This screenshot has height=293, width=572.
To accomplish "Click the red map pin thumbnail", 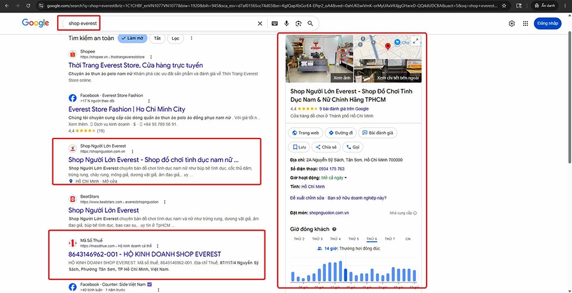I will (x=388, y=46).
